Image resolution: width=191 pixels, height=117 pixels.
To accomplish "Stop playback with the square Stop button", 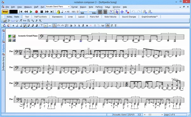I will tap(42, 12).
